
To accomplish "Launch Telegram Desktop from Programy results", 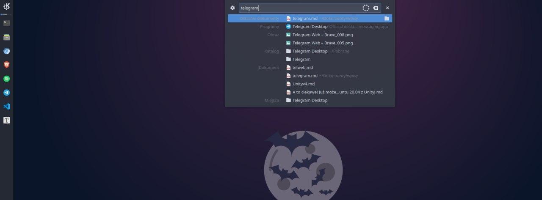I will point(310,27).
